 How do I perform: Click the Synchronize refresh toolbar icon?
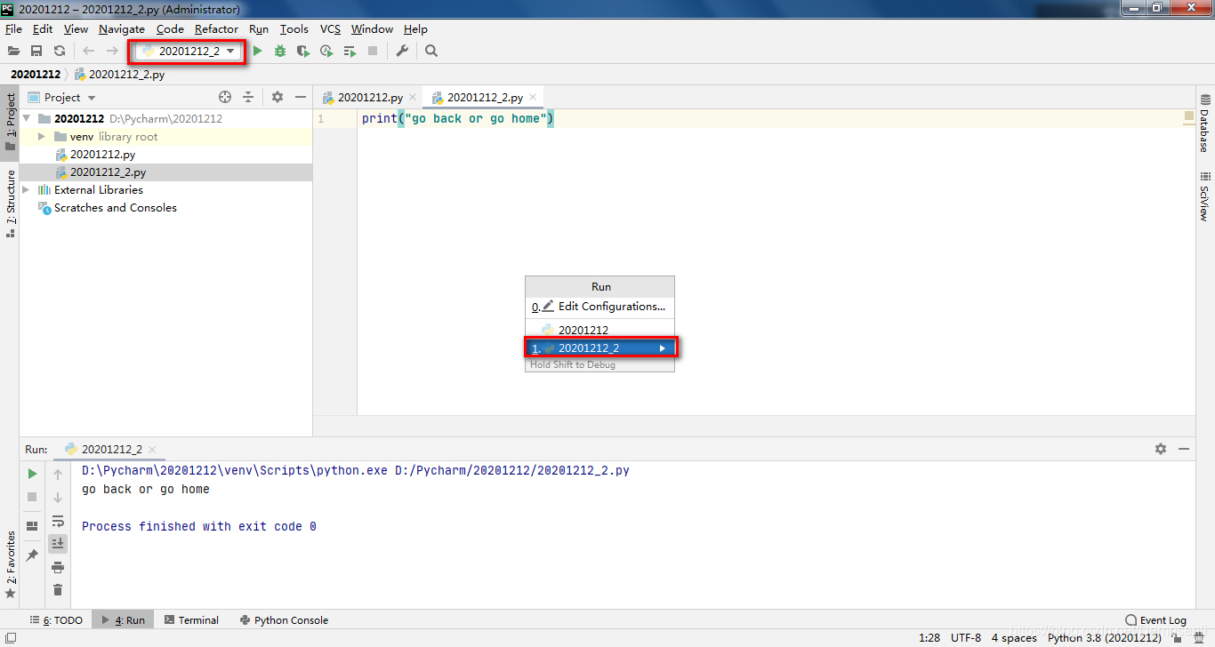60,51
